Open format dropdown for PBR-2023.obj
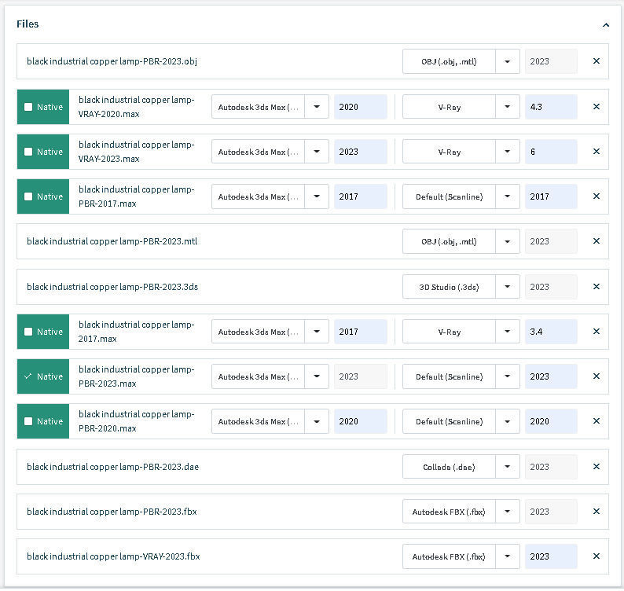 [508, 61]
